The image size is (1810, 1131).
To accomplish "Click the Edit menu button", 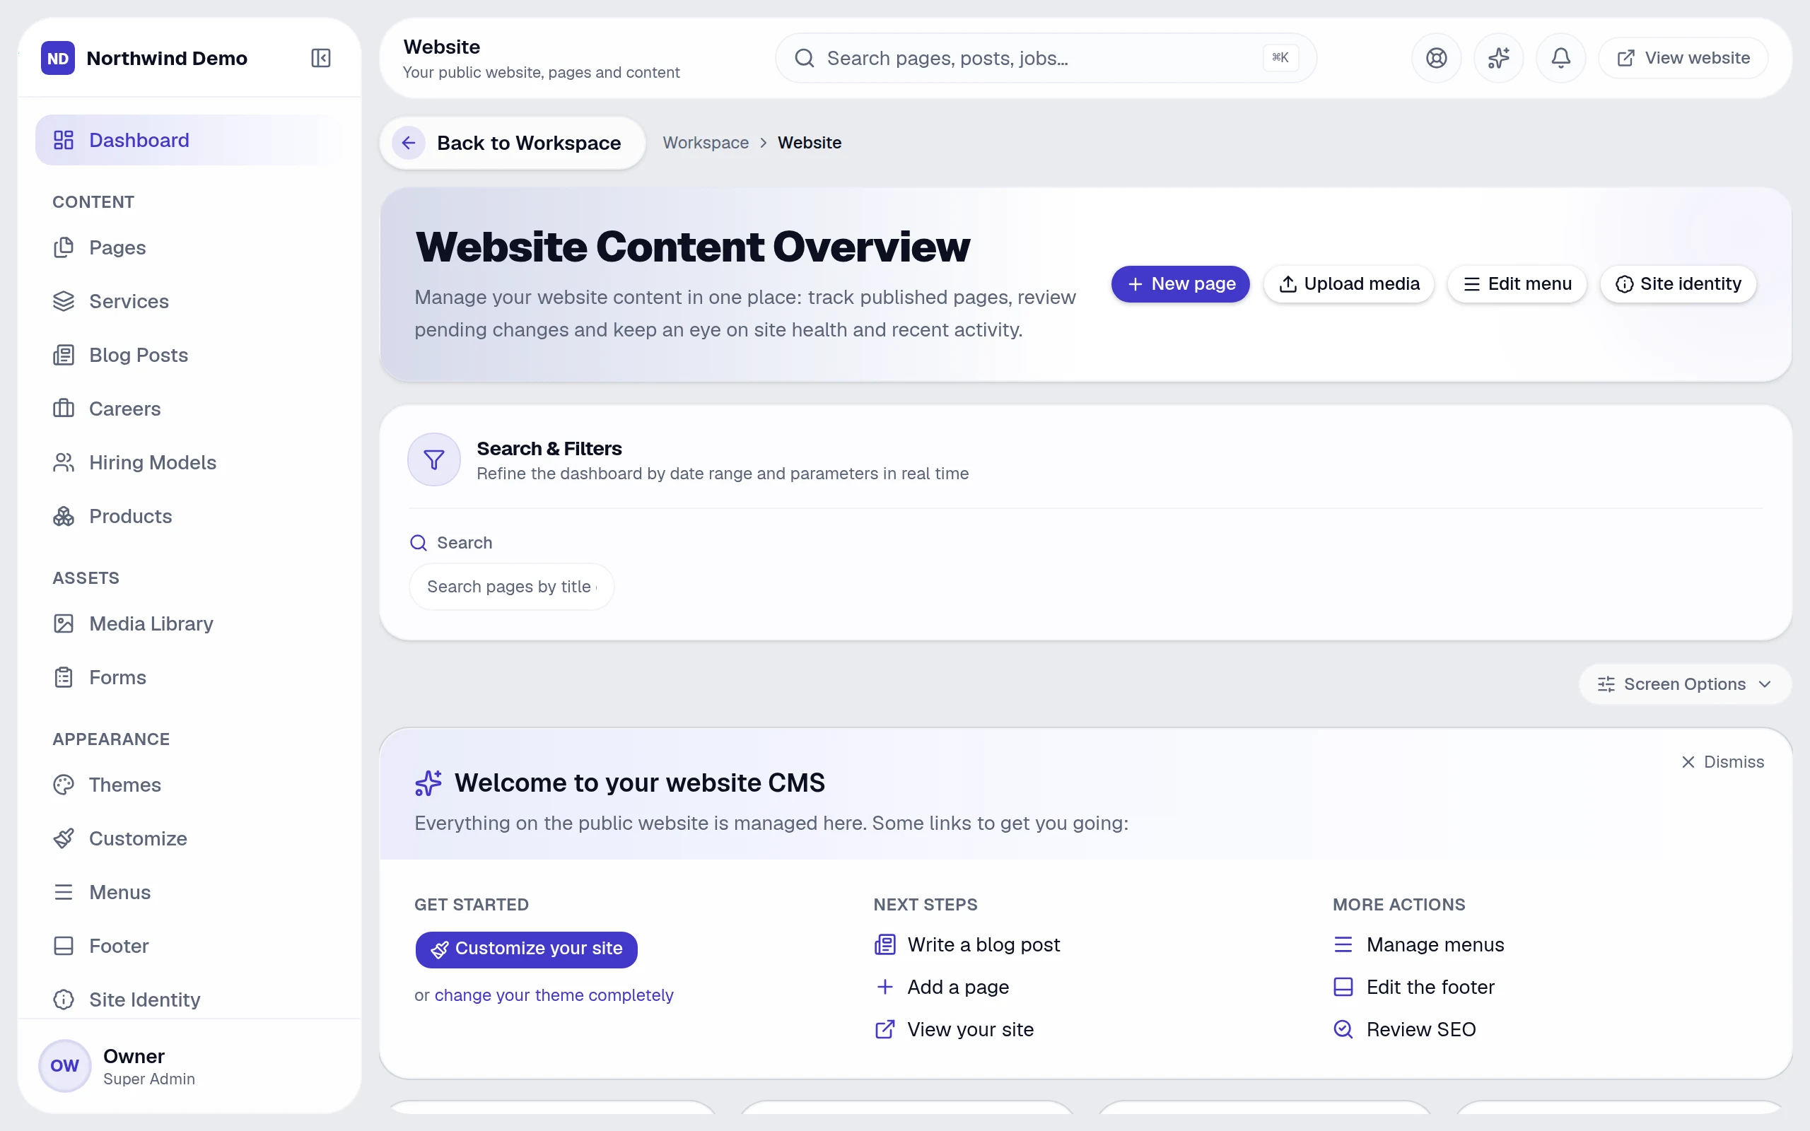I will coord(1517,284).
